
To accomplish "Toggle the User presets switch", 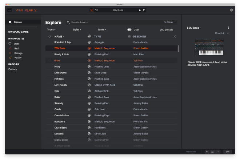I will pyautogui.click(x=129, y=29).
